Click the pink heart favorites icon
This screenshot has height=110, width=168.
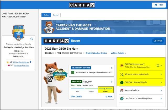[x=9, y=65]
